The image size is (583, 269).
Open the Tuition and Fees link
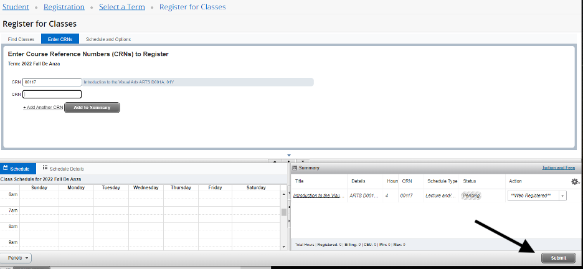(557, 168)
